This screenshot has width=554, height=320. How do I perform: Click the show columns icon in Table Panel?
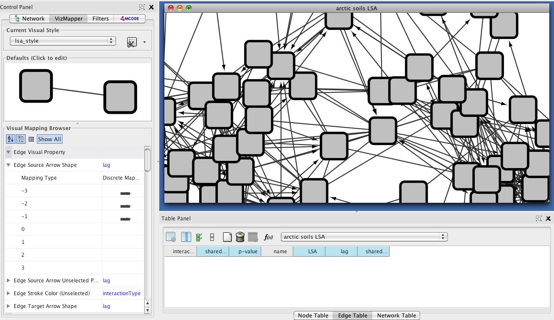(186, 237)
